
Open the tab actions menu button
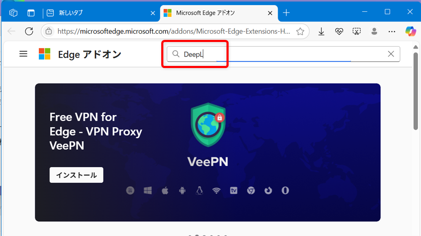(31, 13)
